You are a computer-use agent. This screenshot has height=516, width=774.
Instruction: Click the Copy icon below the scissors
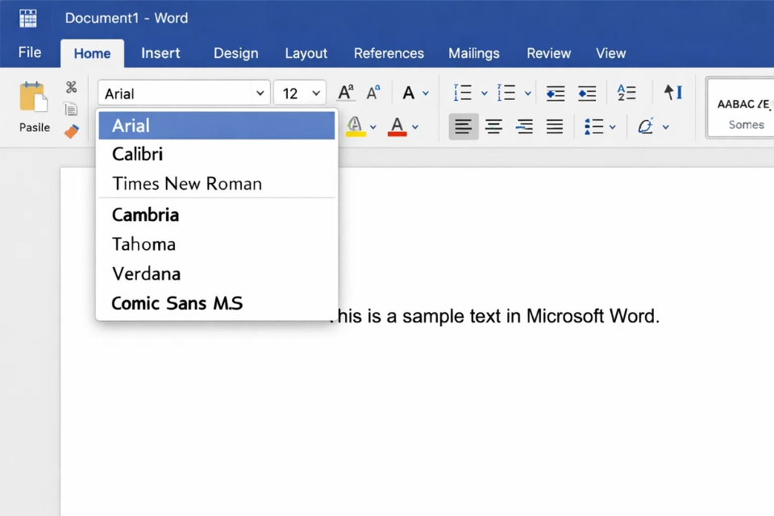coord(71,109)
